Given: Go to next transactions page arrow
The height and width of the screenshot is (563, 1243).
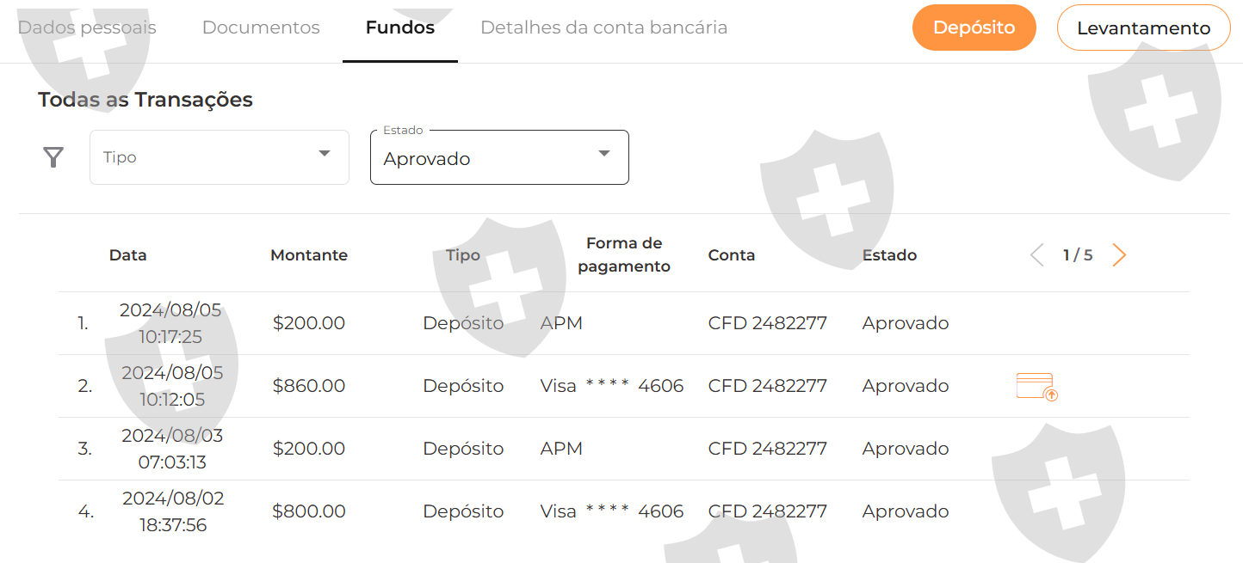Looking at the screenshot, I should tap(1118, 255).
